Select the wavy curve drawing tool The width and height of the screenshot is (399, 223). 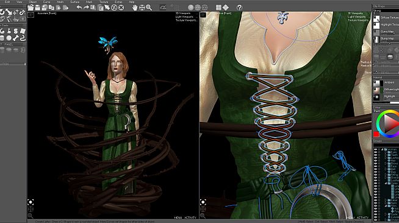[23, 38]
